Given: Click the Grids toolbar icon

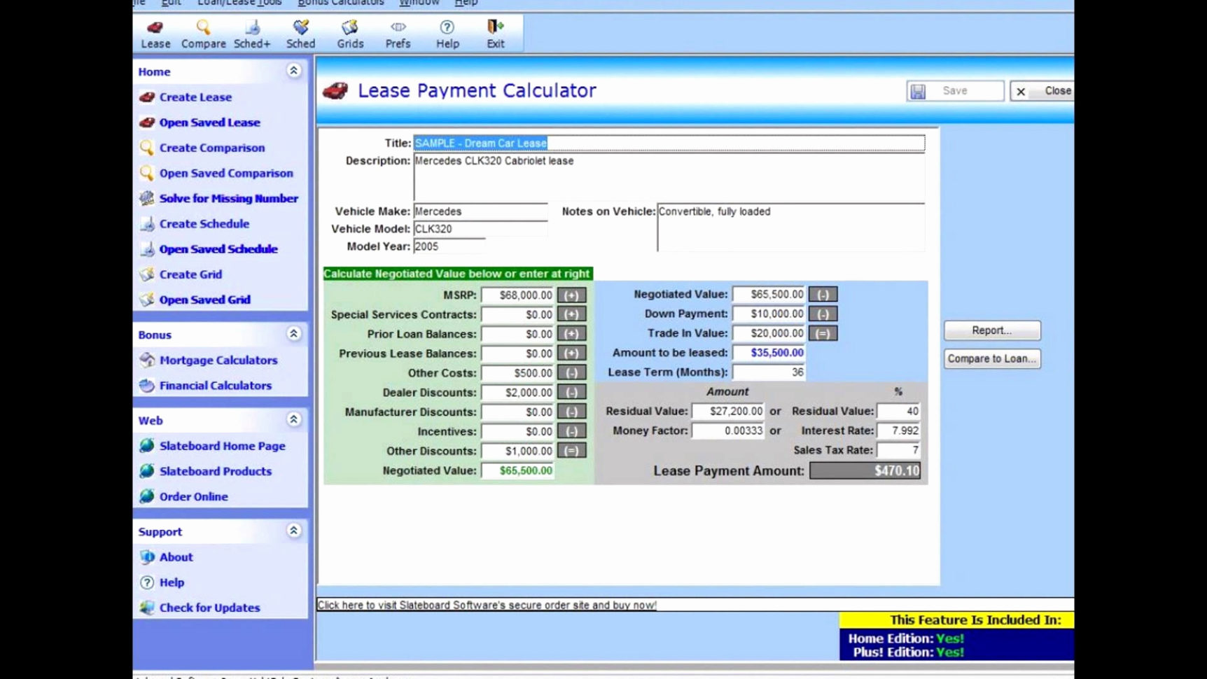Looking at the screenshot, I should tap(350, 33).
